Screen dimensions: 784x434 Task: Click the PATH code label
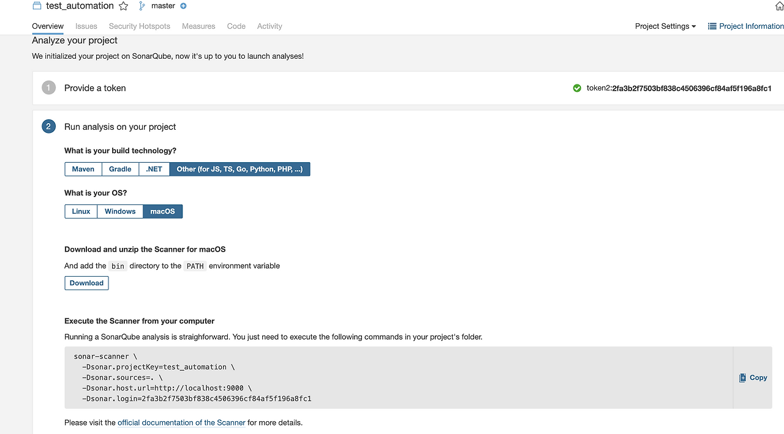click(195, 266)
